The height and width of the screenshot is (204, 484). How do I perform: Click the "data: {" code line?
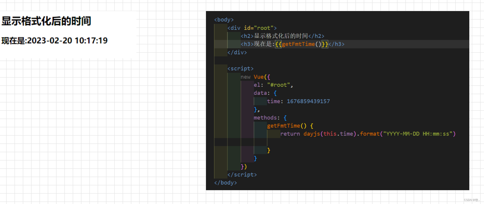pos(265,93)
